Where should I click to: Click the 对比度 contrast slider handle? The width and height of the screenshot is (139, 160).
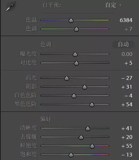(x=76, y=63)
